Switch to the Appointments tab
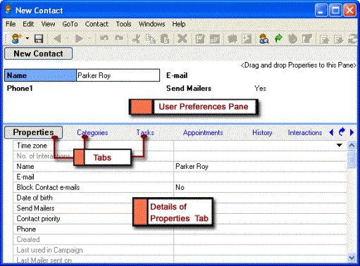Image resolution: width=360 pixels, height=266 pixels. click(x=203, y=132)
